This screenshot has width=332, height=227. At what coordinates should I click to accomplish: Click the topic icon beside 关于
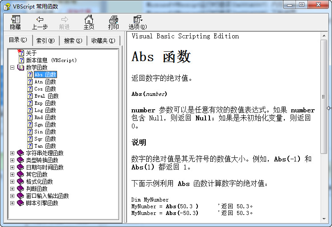coord(21,53)
